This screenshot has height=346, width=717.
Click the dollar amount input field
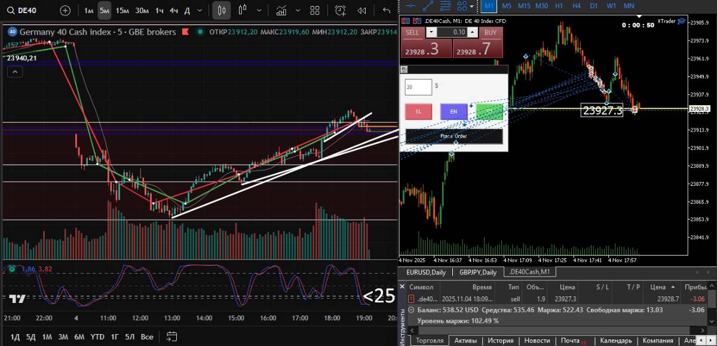click(x=418, y=87)
